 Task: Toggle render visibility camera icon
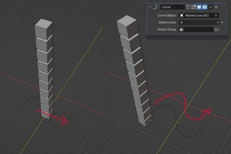[x=205, y=7]
